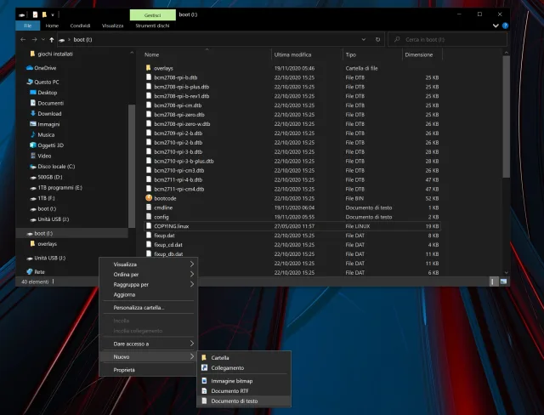Open Explorer help question mark icon
Screen dimensions: 544x415
(505, 26)
